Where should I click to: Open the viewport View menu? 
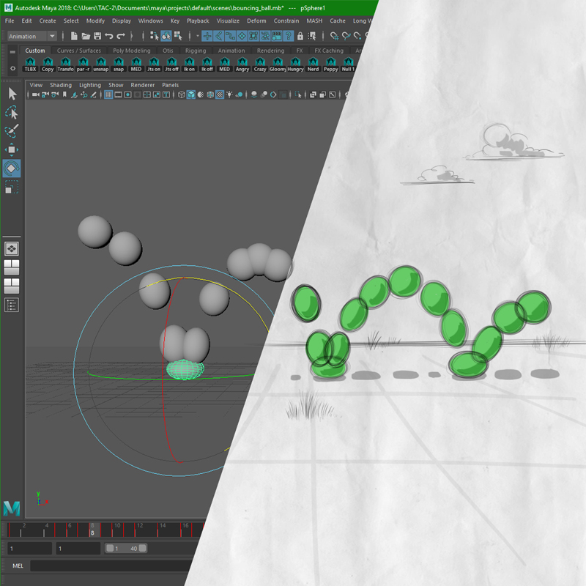pyautogui.click(x=36, y=85)
